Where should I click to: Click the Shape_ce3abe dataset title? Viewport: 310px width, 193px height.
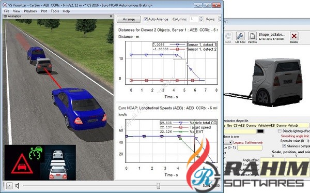click(272, 35)
